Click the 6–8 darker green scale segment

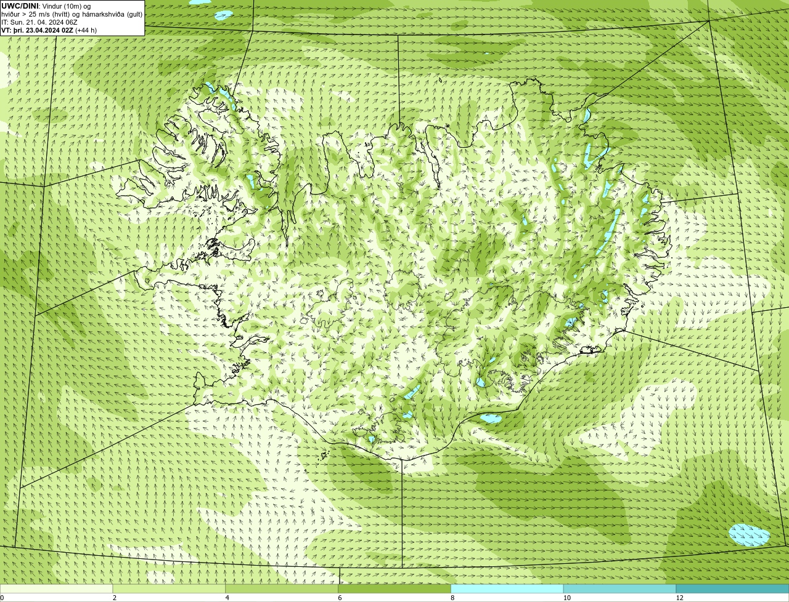pyautogui.click(x=394, y=589)
